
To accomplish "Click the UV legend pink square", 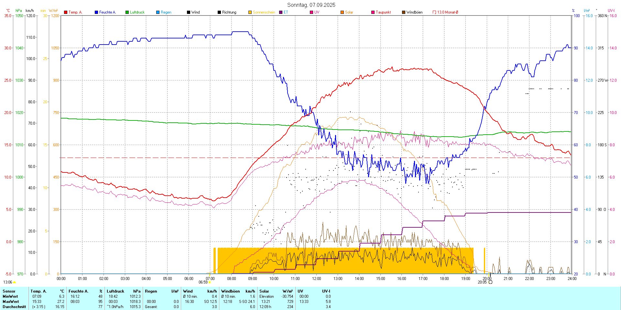I will (311, 12).
